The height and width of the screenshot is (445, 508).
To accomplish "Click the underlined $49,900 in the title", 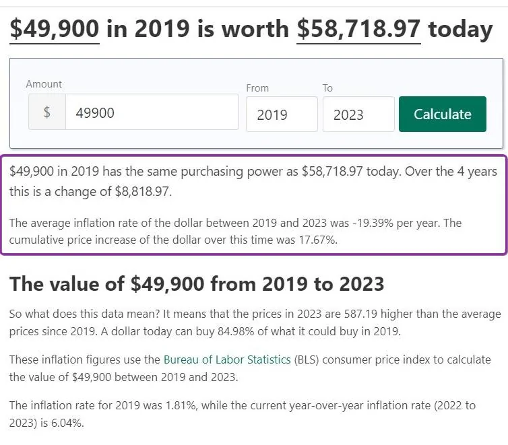I will (x=55, y=29).
